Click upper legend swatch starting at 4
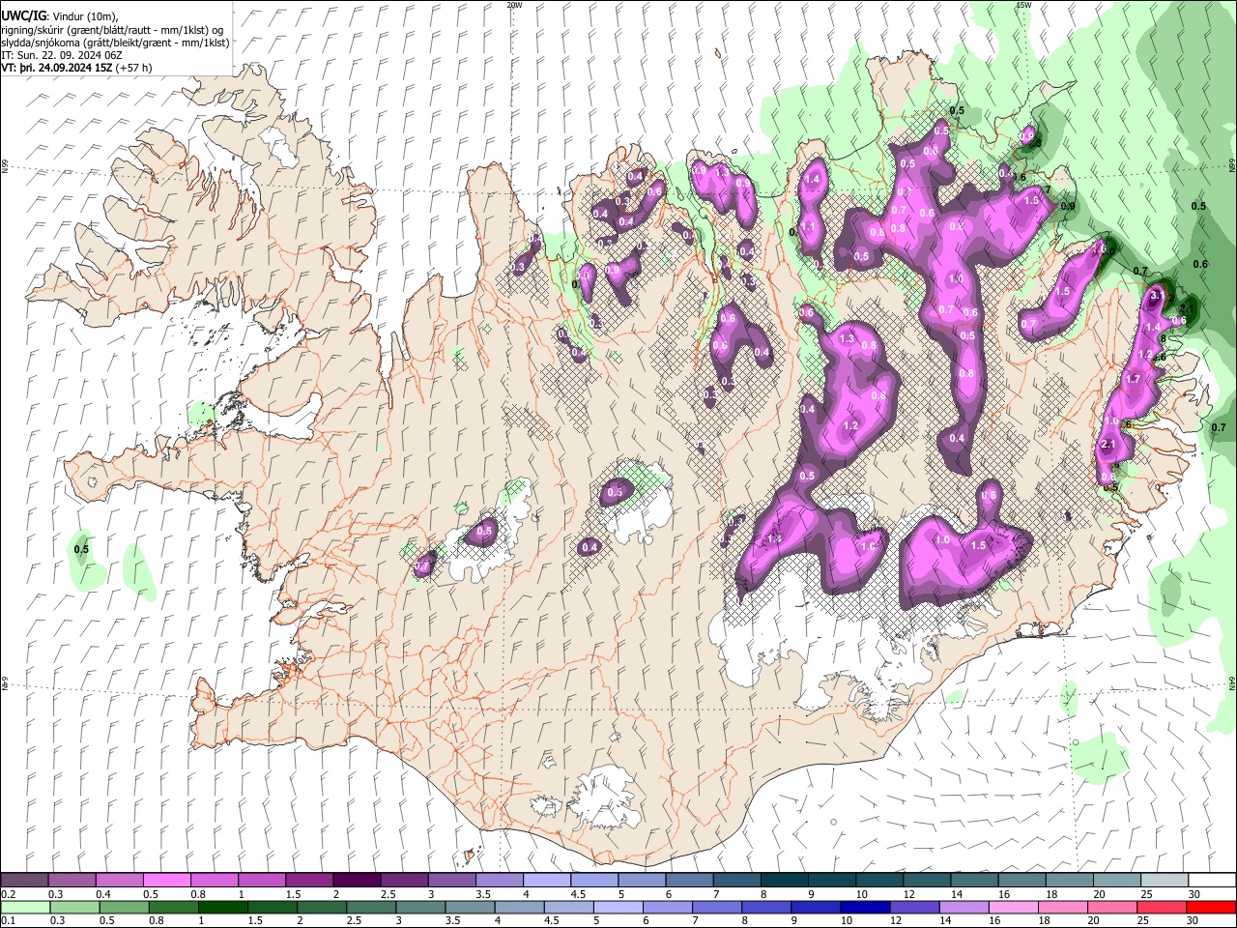Screen dimensions: 1237x928 coord(547,880)
